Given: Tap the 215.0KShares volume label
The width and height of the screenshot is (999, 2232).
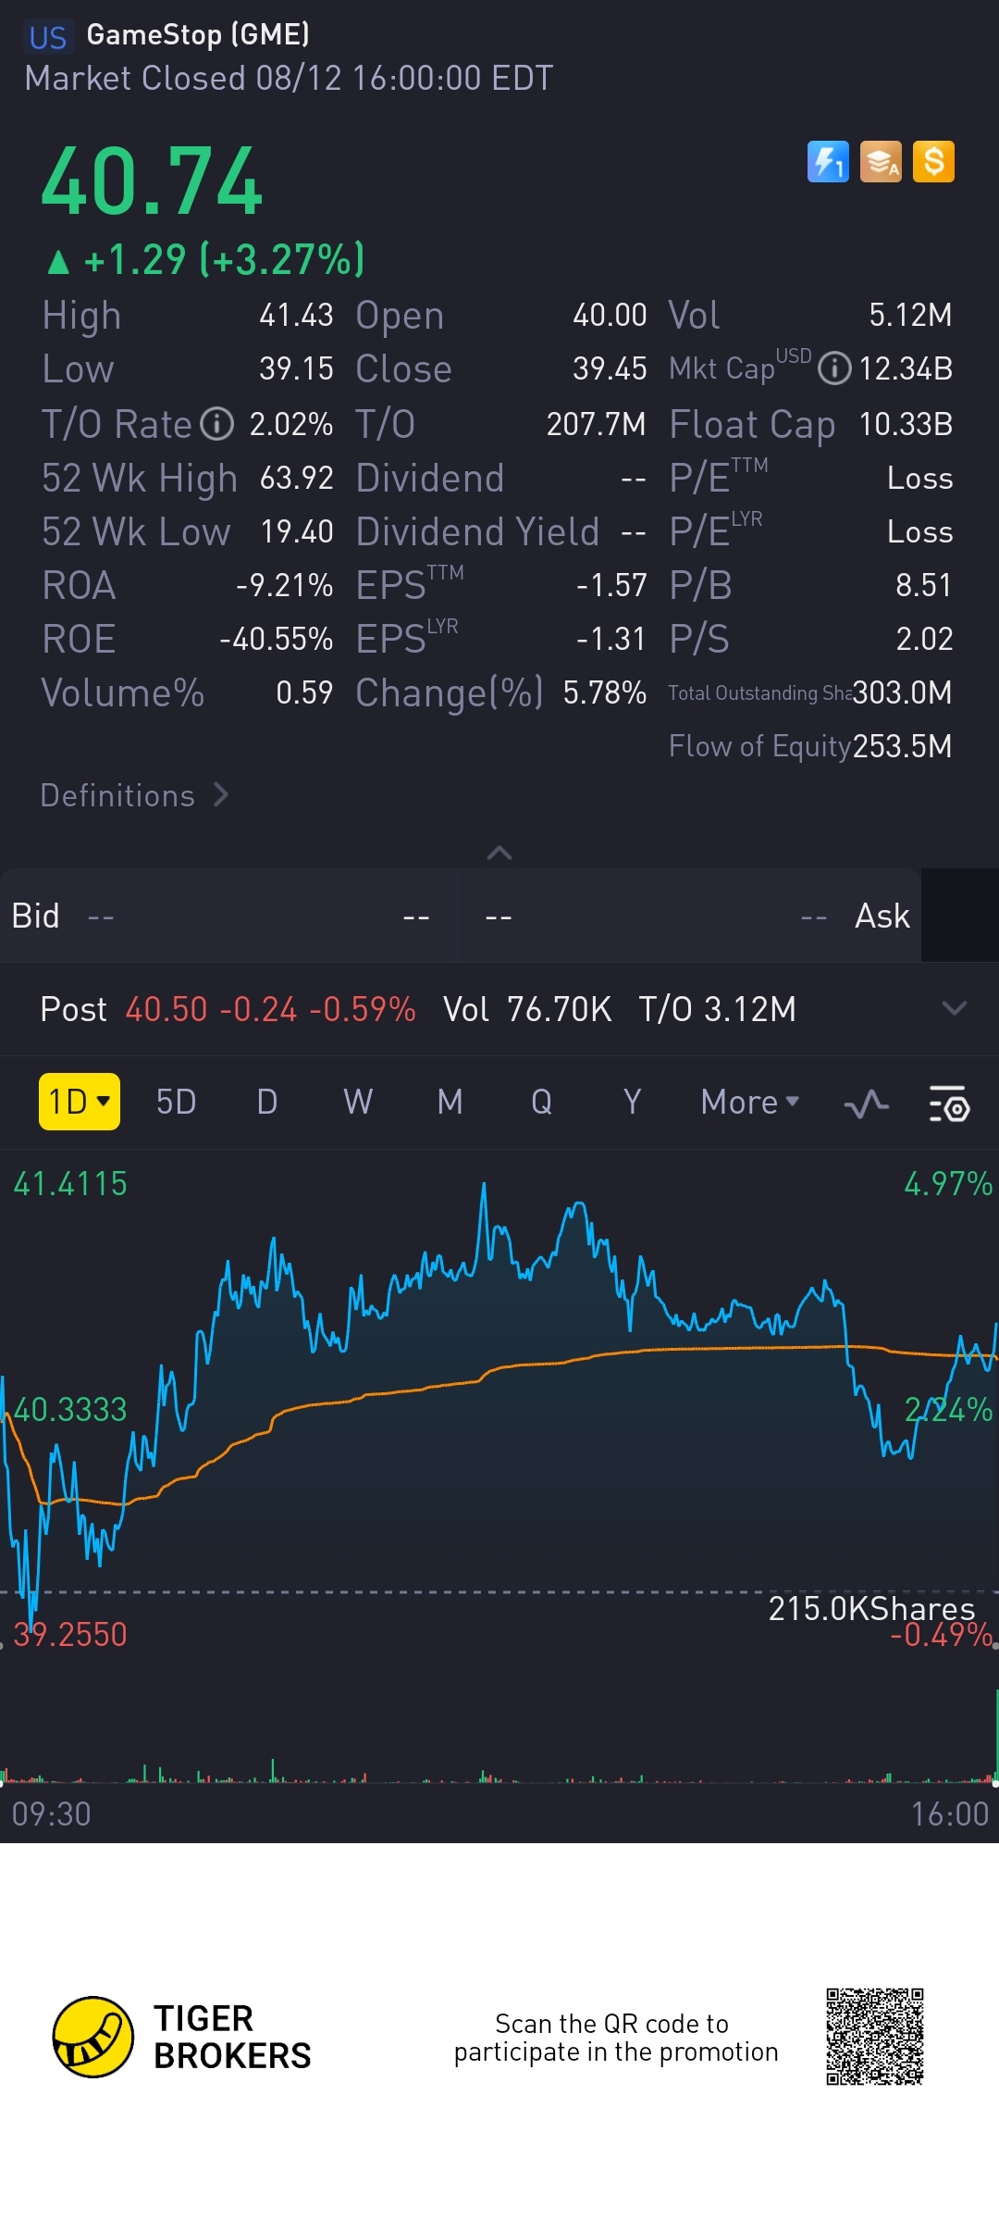Looking at the screenshot, I should tap(871, 1609).
